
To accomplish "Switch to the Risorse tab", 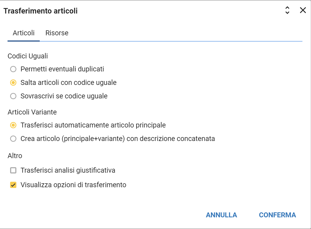I will (57, 33).
